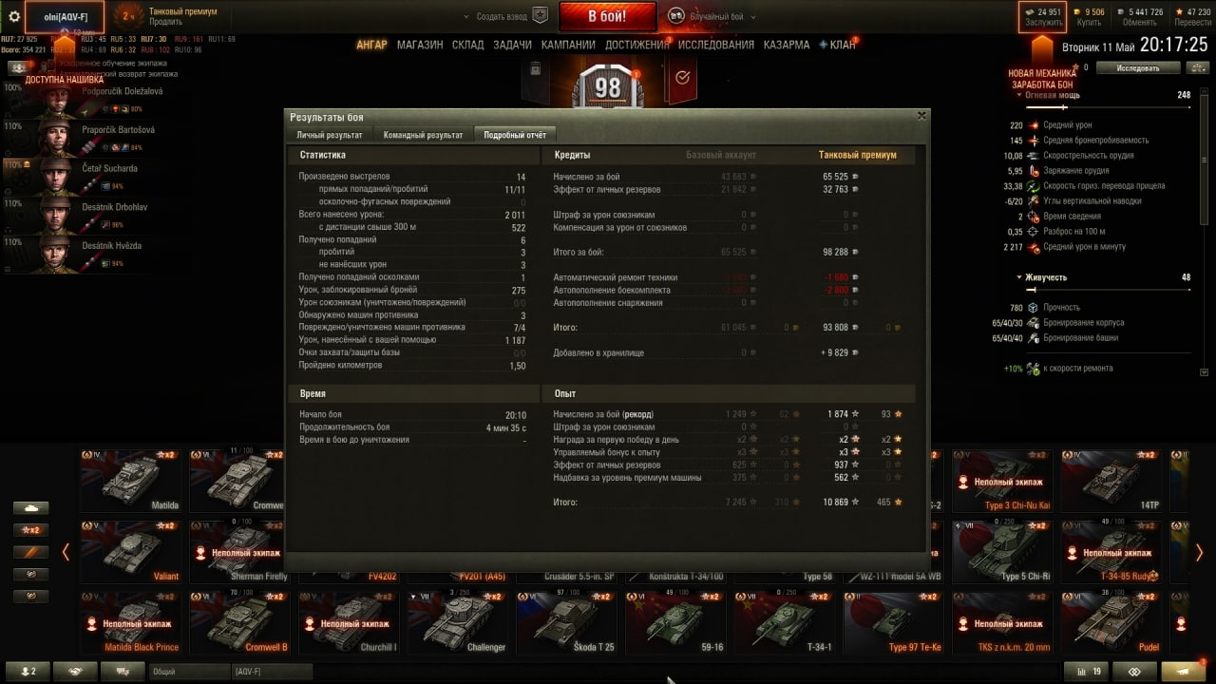
Task: Close the battle results window
Action: [921, 115]
